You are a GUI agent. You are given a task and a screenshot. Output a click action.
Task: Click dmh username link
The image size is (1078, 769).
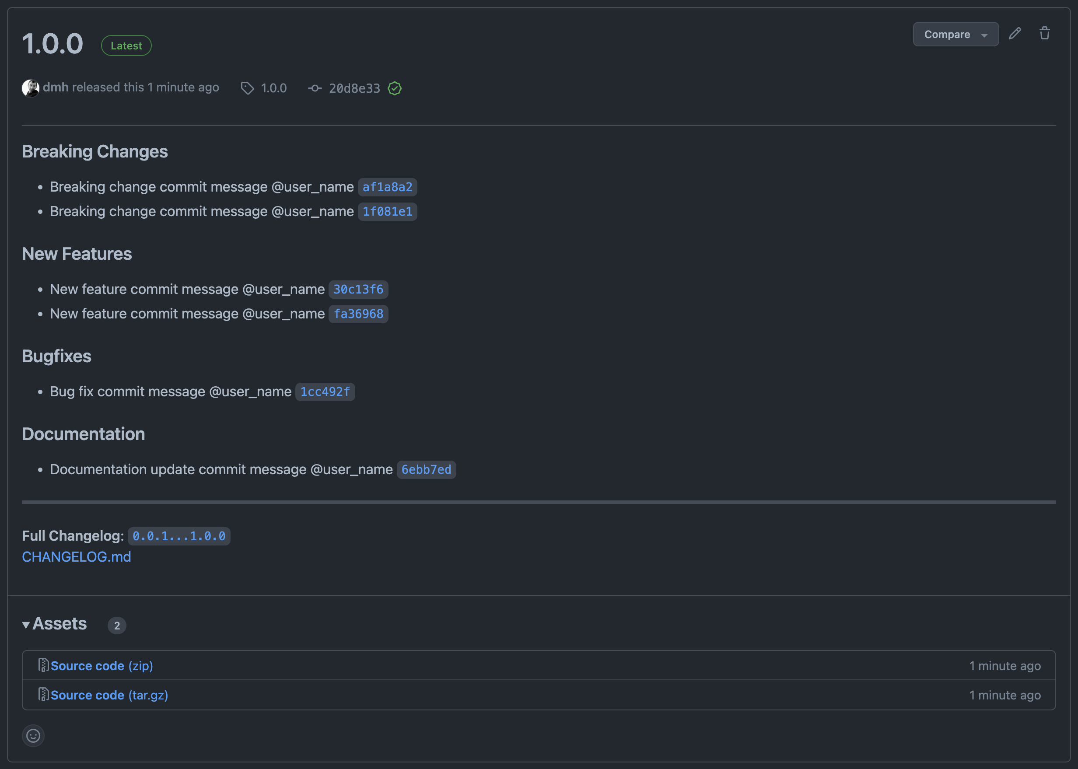point(56,87)
